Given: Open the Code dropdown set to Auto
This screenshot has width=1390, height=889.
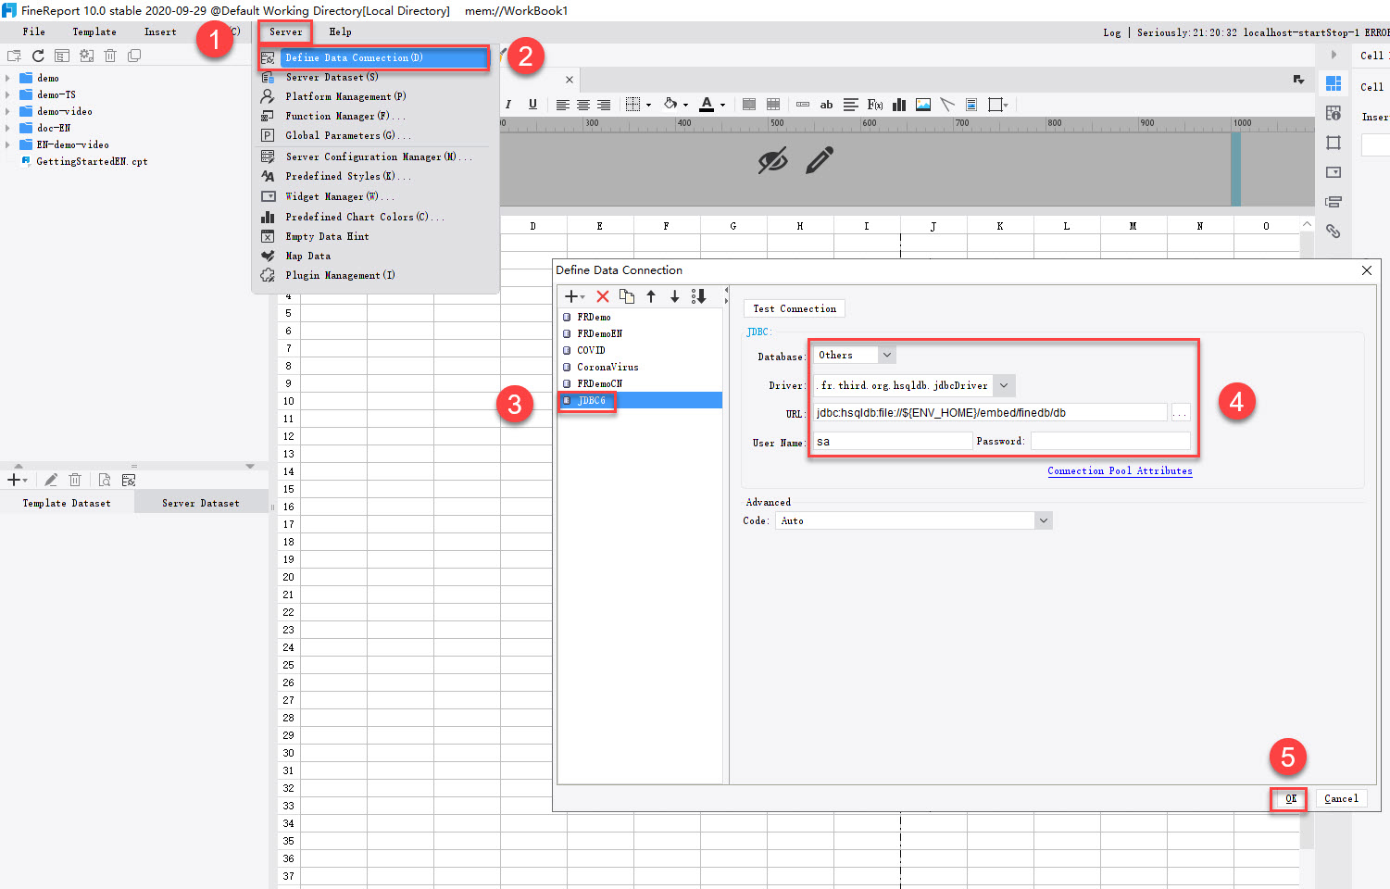Looking at the screenshot, I should (x=1043, y=520).
